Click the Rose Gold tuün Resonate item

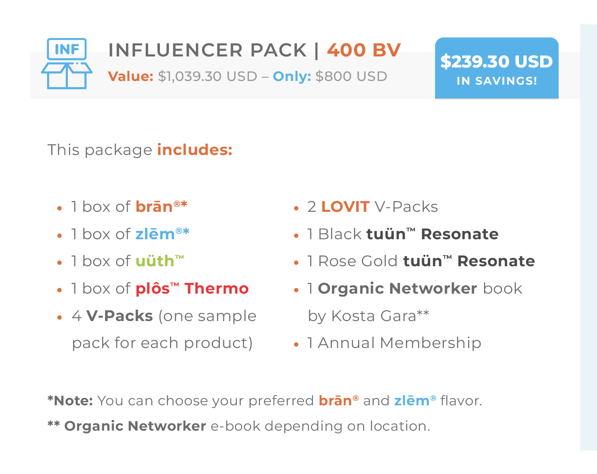tap(421, 261)
